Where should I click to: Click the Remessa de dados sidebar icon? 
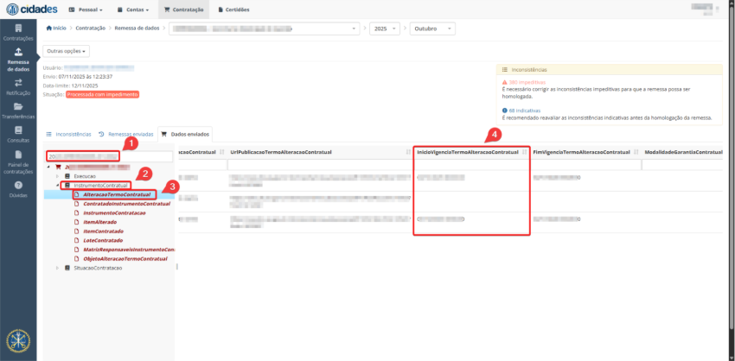(x=18, y=60)
